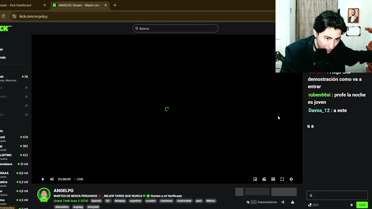The width and height of the screenshot is (372, 209).
Task: Open sidebar channel with 578 viewers
Action: 15,139
